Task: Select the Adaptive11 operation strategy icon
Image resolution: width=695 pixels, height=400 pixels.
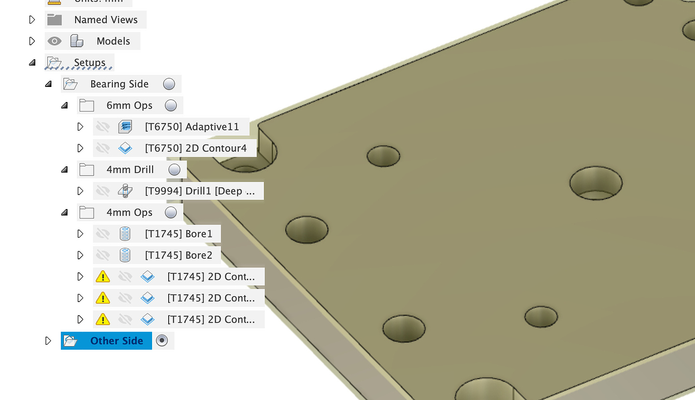Action: coord(125,127)
